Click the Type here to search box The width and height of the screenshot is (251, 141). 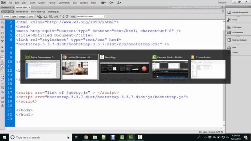tap(40, 137)
